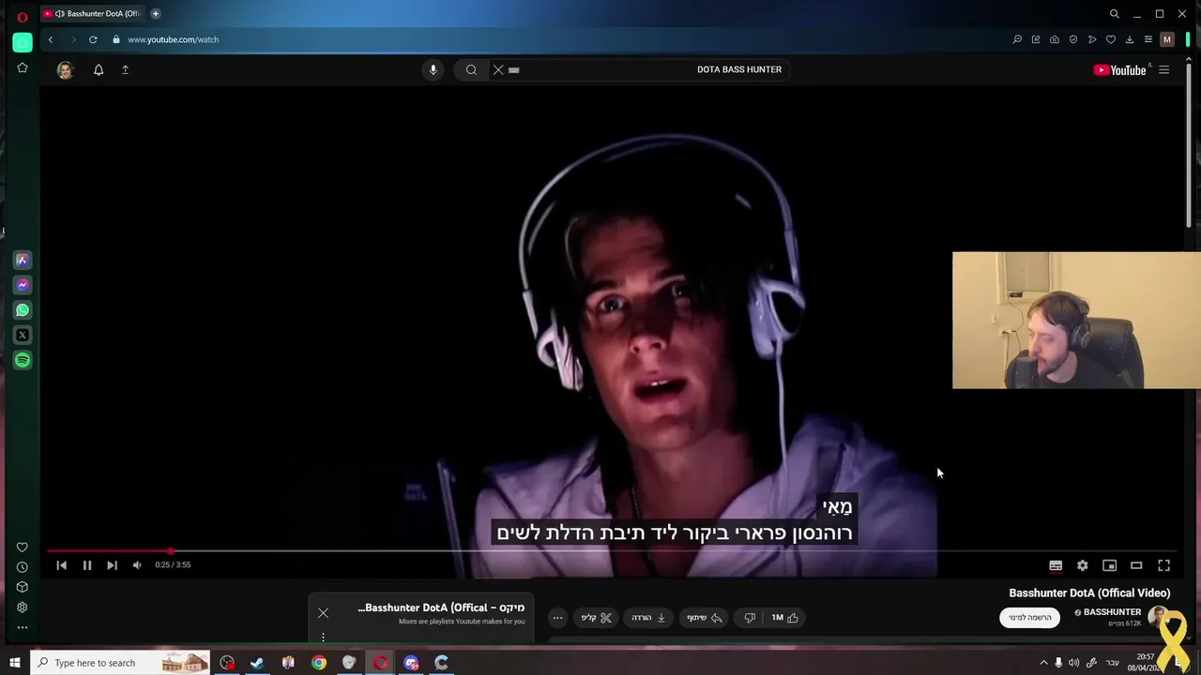Click the Windows taskbar search box

[x=121, y=663]
